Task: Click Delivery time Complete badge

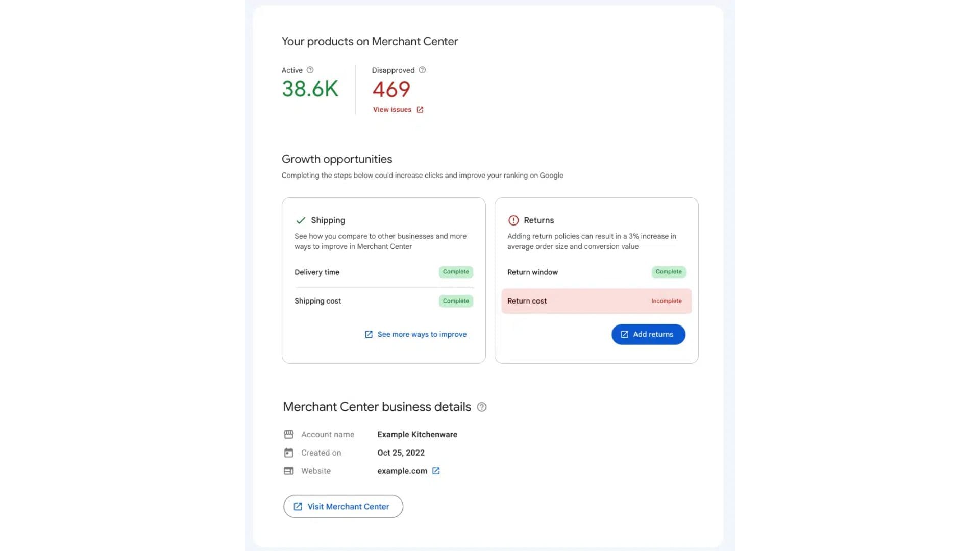Action: 456,272
